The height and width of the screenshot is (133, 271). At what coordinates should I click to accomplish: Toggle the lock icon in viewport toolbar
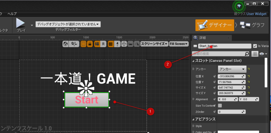click(x=90, y=44)
